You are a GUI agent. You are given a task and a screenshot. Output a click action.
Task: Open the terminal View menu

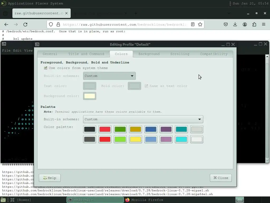[x=28, y=50]
